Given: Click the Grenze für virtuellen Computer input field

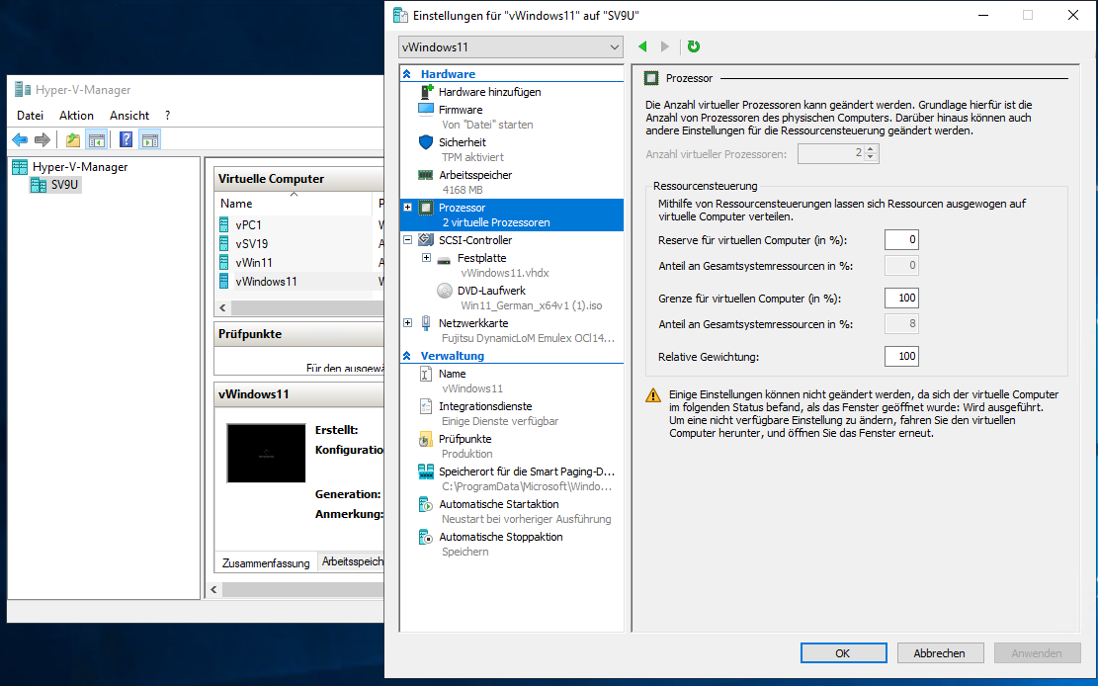Looking at the screenshot, I should tap(900, 298).
